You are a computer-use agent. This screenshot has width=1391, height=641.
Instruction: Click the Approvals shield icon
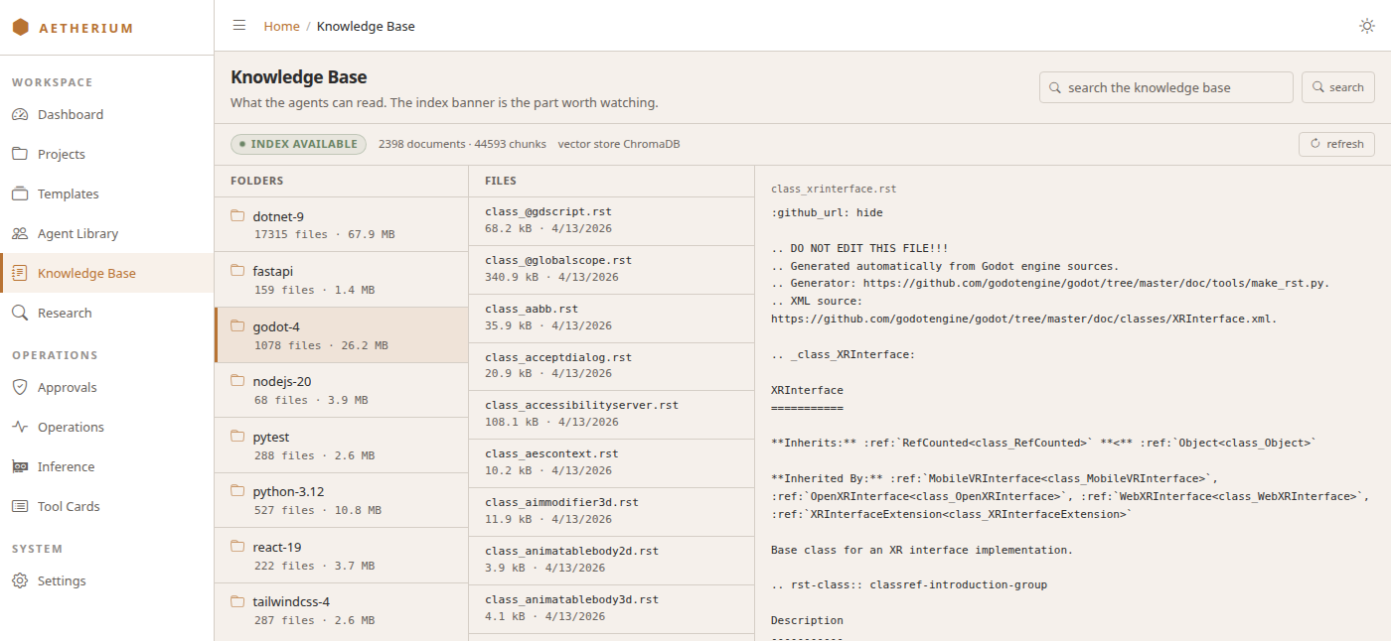(20, 387)
